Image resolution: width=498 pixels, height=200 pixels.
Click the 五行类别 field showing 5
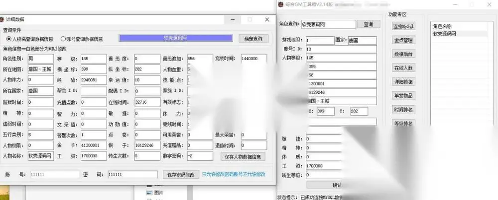click(x=41, y=135)
